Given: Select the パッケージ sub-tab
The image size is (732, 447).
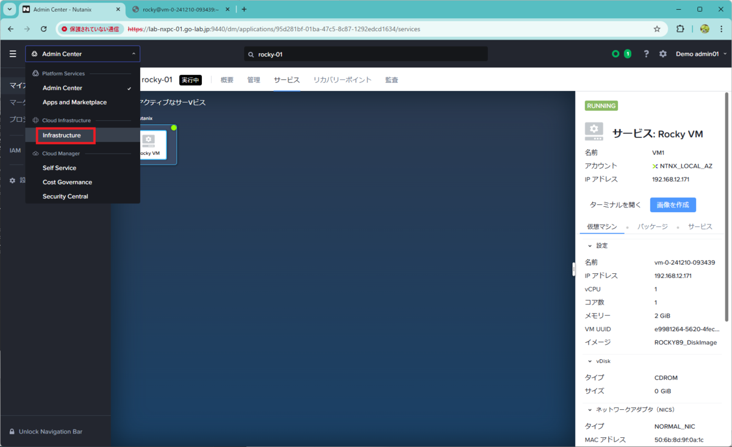Looking at the screenshot, I should pyautogui.click(x=653, y=226).
